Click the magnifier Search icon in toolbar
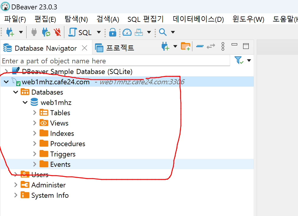This screenshot has width=298, height=216. 163,32
